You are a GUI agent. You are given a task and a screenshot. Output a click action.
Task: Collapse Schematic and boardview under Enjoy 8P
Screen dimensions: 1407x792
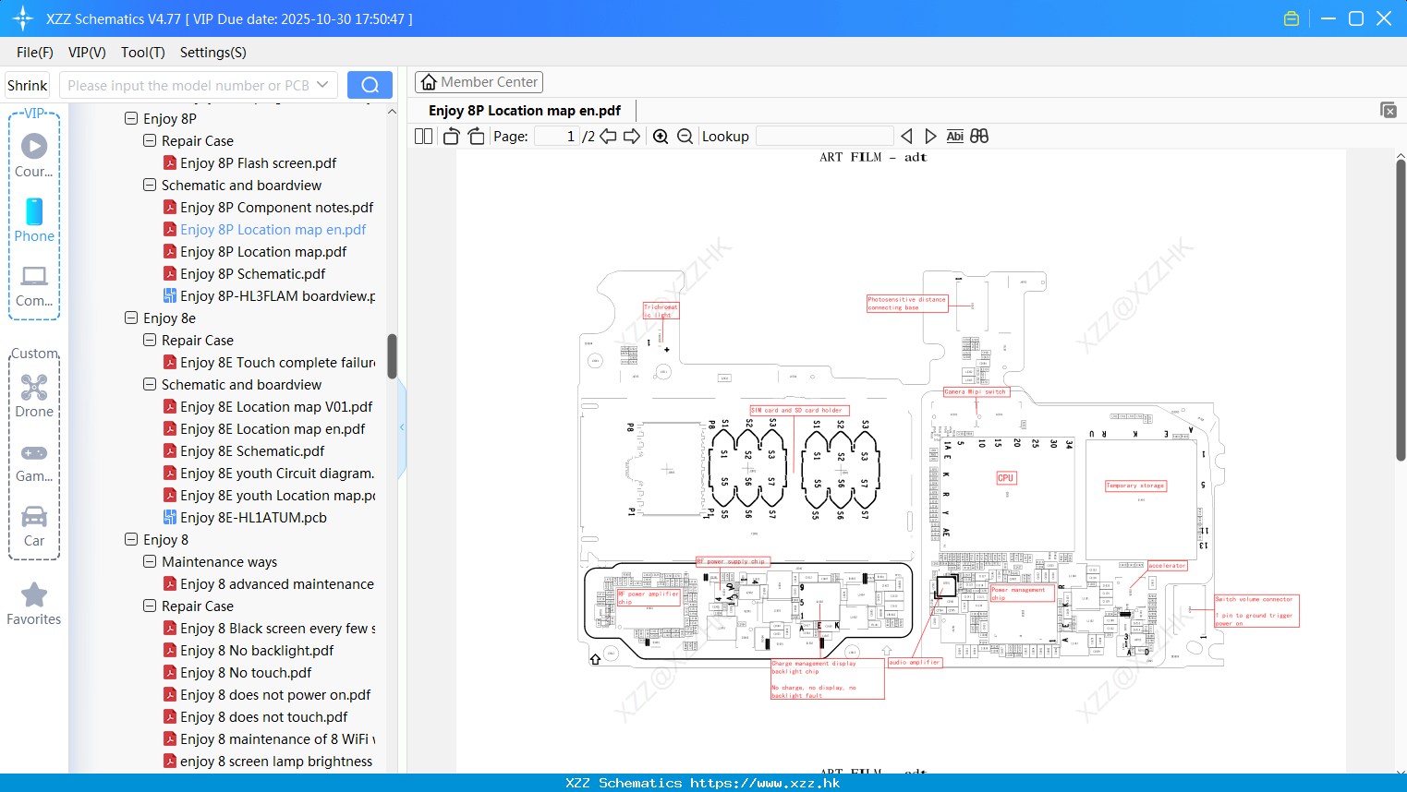[150, 185]
